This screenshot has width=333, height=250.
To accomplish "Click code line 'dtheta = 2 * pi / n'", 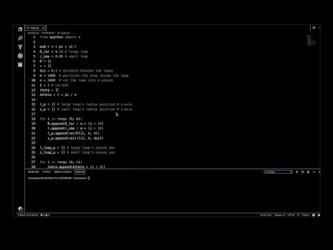I will [x=58, y=94].
